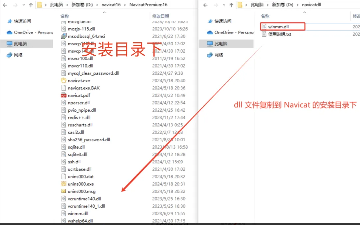Screen dimensions: 360x225
Task: Click unins000.exe uninstaller icon
Action: click(x=64, y=184)
